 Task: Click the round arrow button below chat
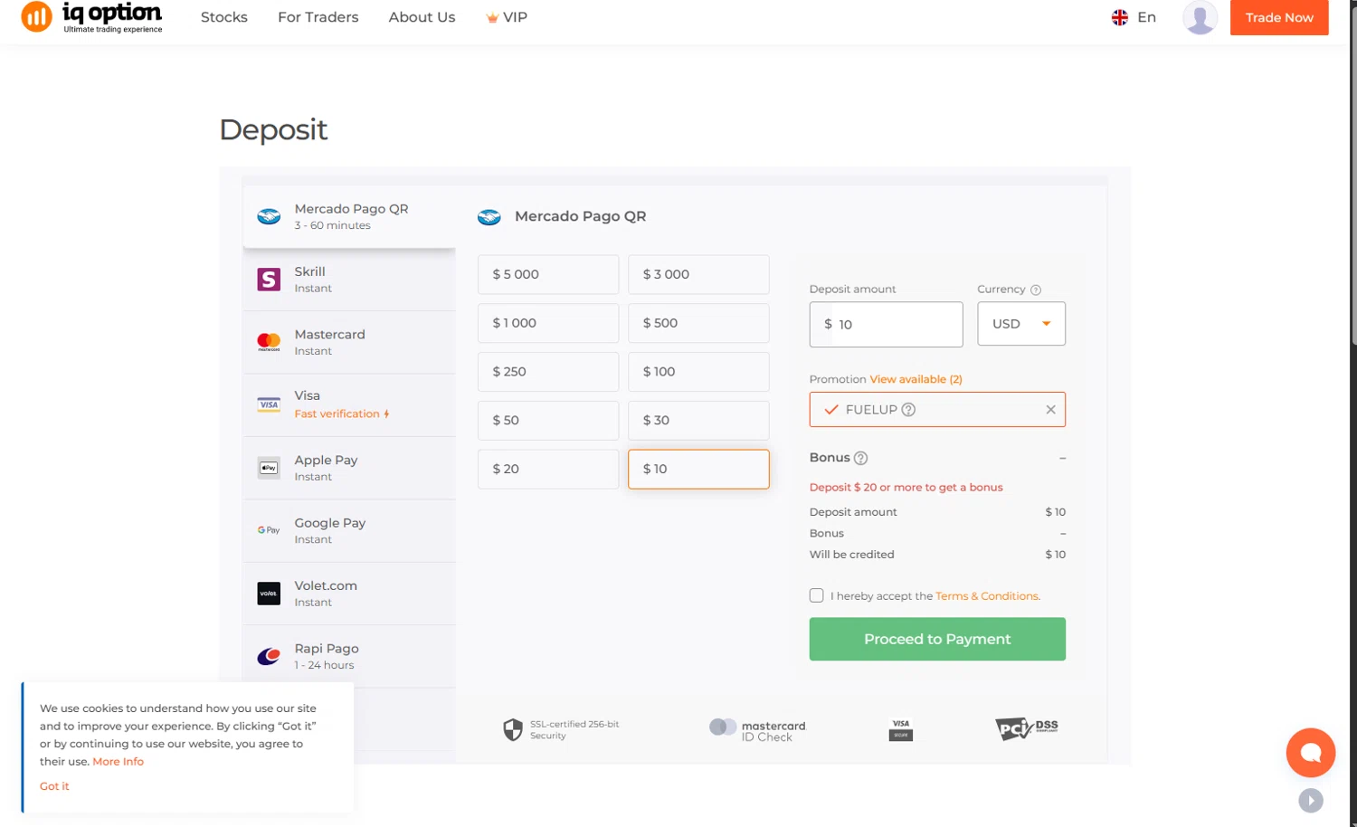pyautogui.click(x=1311, y=801)
